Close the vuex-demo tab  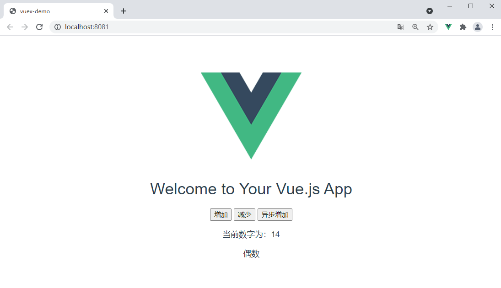click(x=106, y=11)
